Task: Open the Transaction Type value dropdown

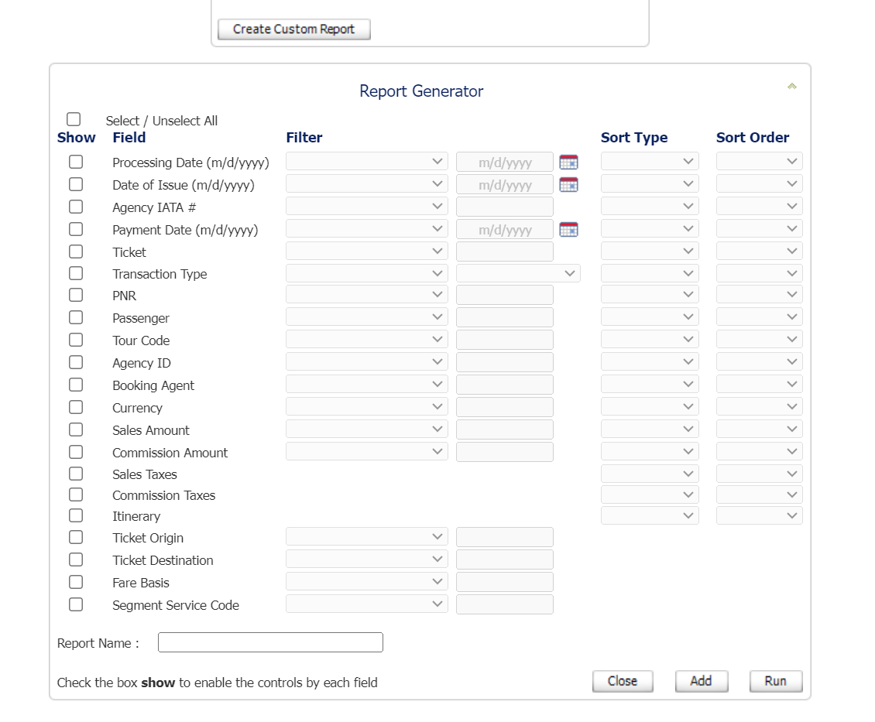Action: coord(518,273)
